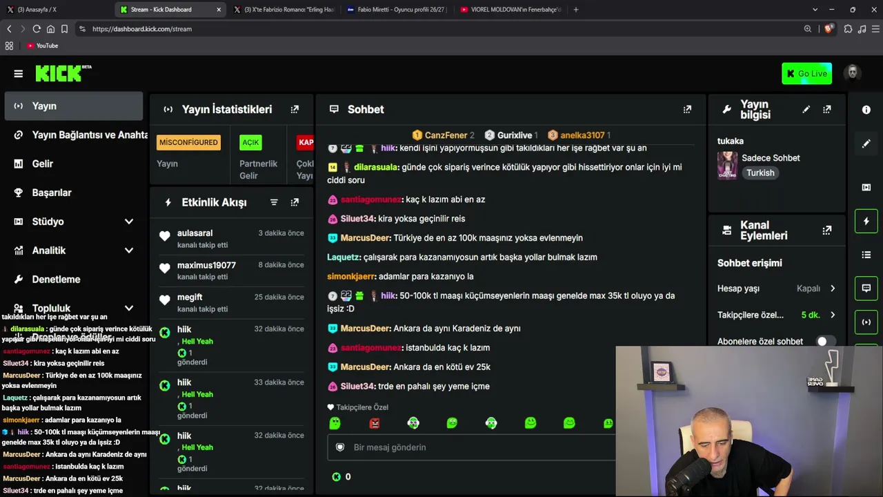Expand the Analitik sidebar section
This screenshot has height=497, width=883.
click(128, 251)
